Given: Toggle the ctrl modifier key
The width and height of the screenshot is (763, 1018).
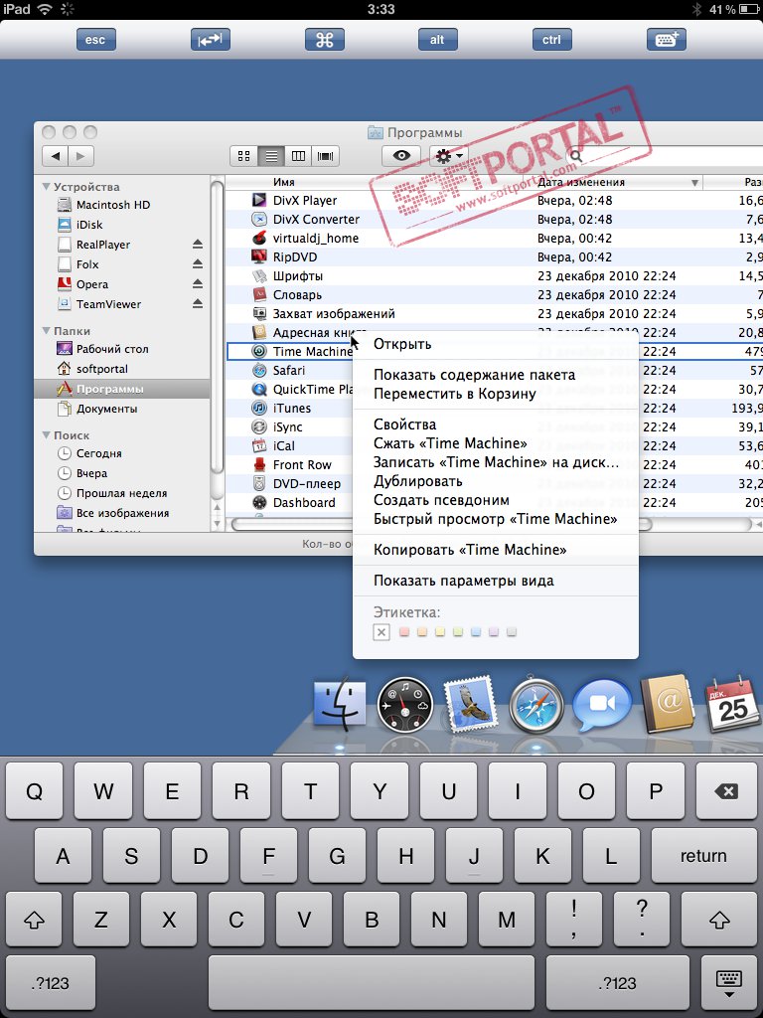Looking at the screenshot, I should point(551,40).
